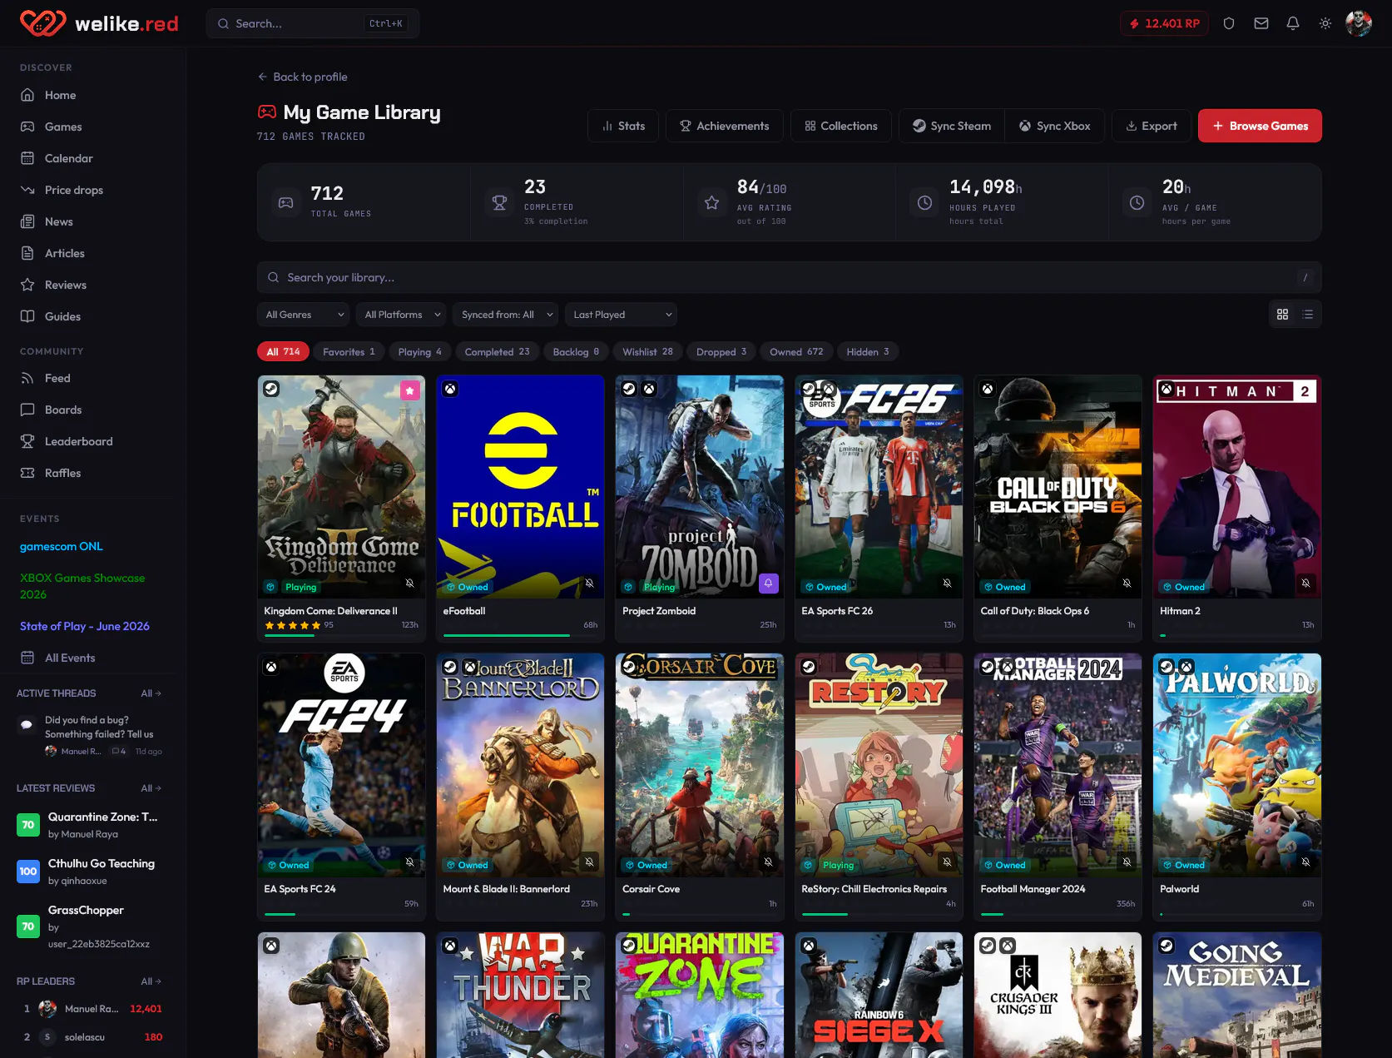Expand Active Threads All arrow
The image size is (1392, 1058).
[x=151, y=693]
